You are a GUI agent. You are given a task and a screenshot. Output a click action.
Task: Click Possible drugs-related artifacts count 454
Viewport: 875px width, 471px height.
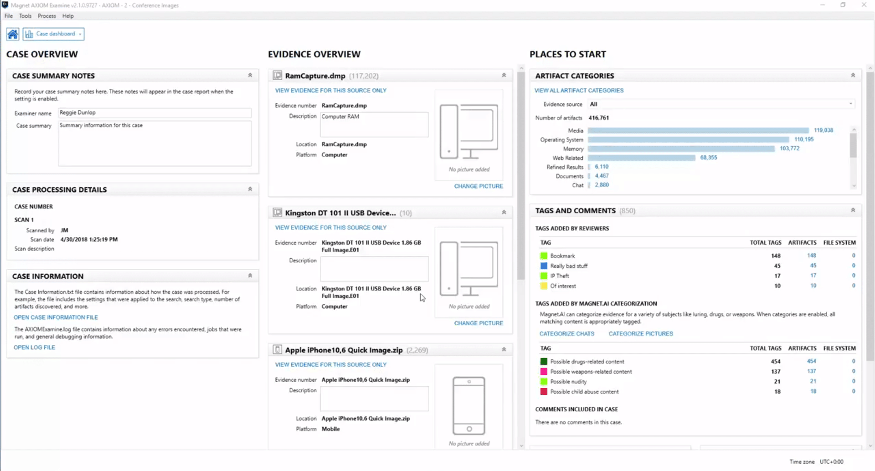click(x=812, y=361)
